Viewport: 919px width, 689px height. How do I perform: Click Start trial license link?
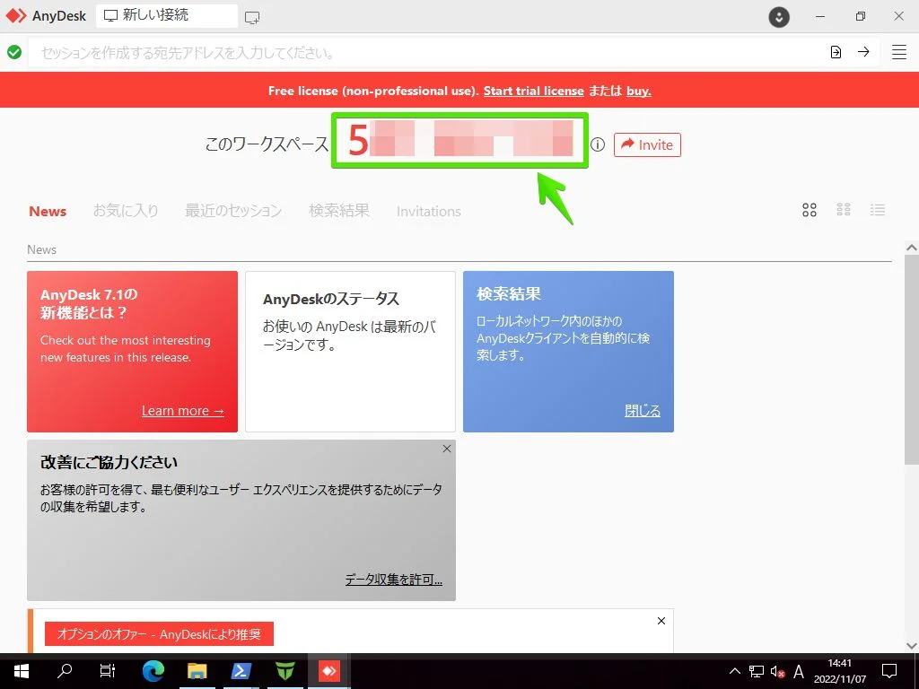533,91
